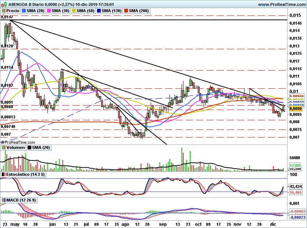The image size is (307, 228).
Task: Click the SMA (30) legend label
Action: [61, 11]
